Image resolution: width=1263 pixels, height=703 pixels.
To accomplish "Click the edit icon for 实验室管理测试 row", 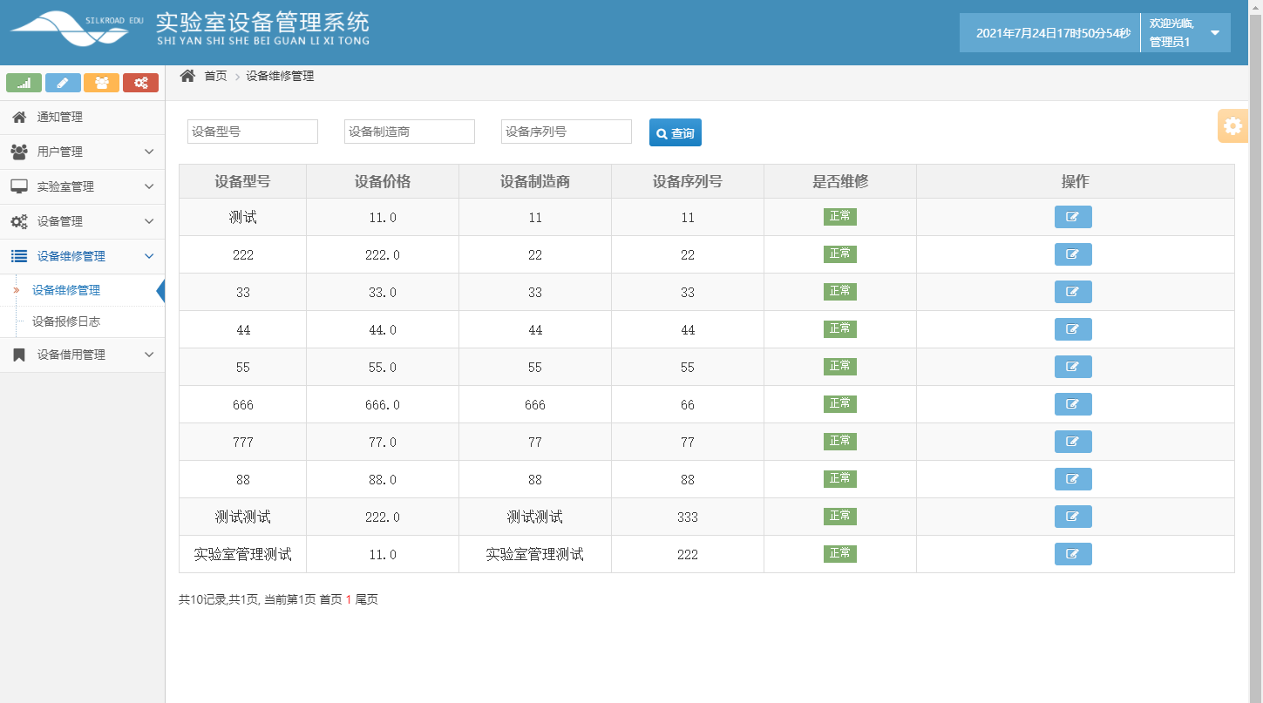I will click(1073, 554).
